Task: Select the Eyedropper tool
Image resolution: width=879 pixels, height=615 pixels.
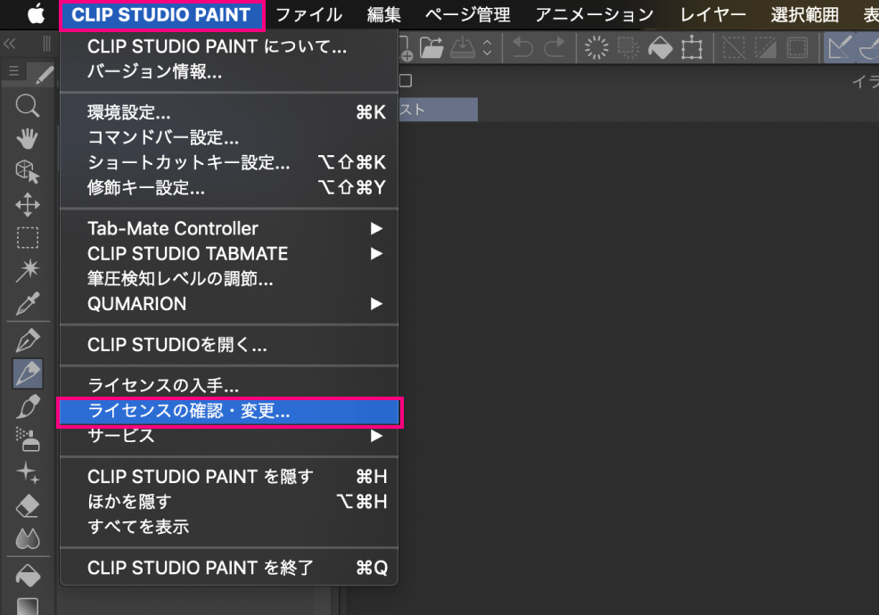Action: pyautogui.click(x=27, y=303)
